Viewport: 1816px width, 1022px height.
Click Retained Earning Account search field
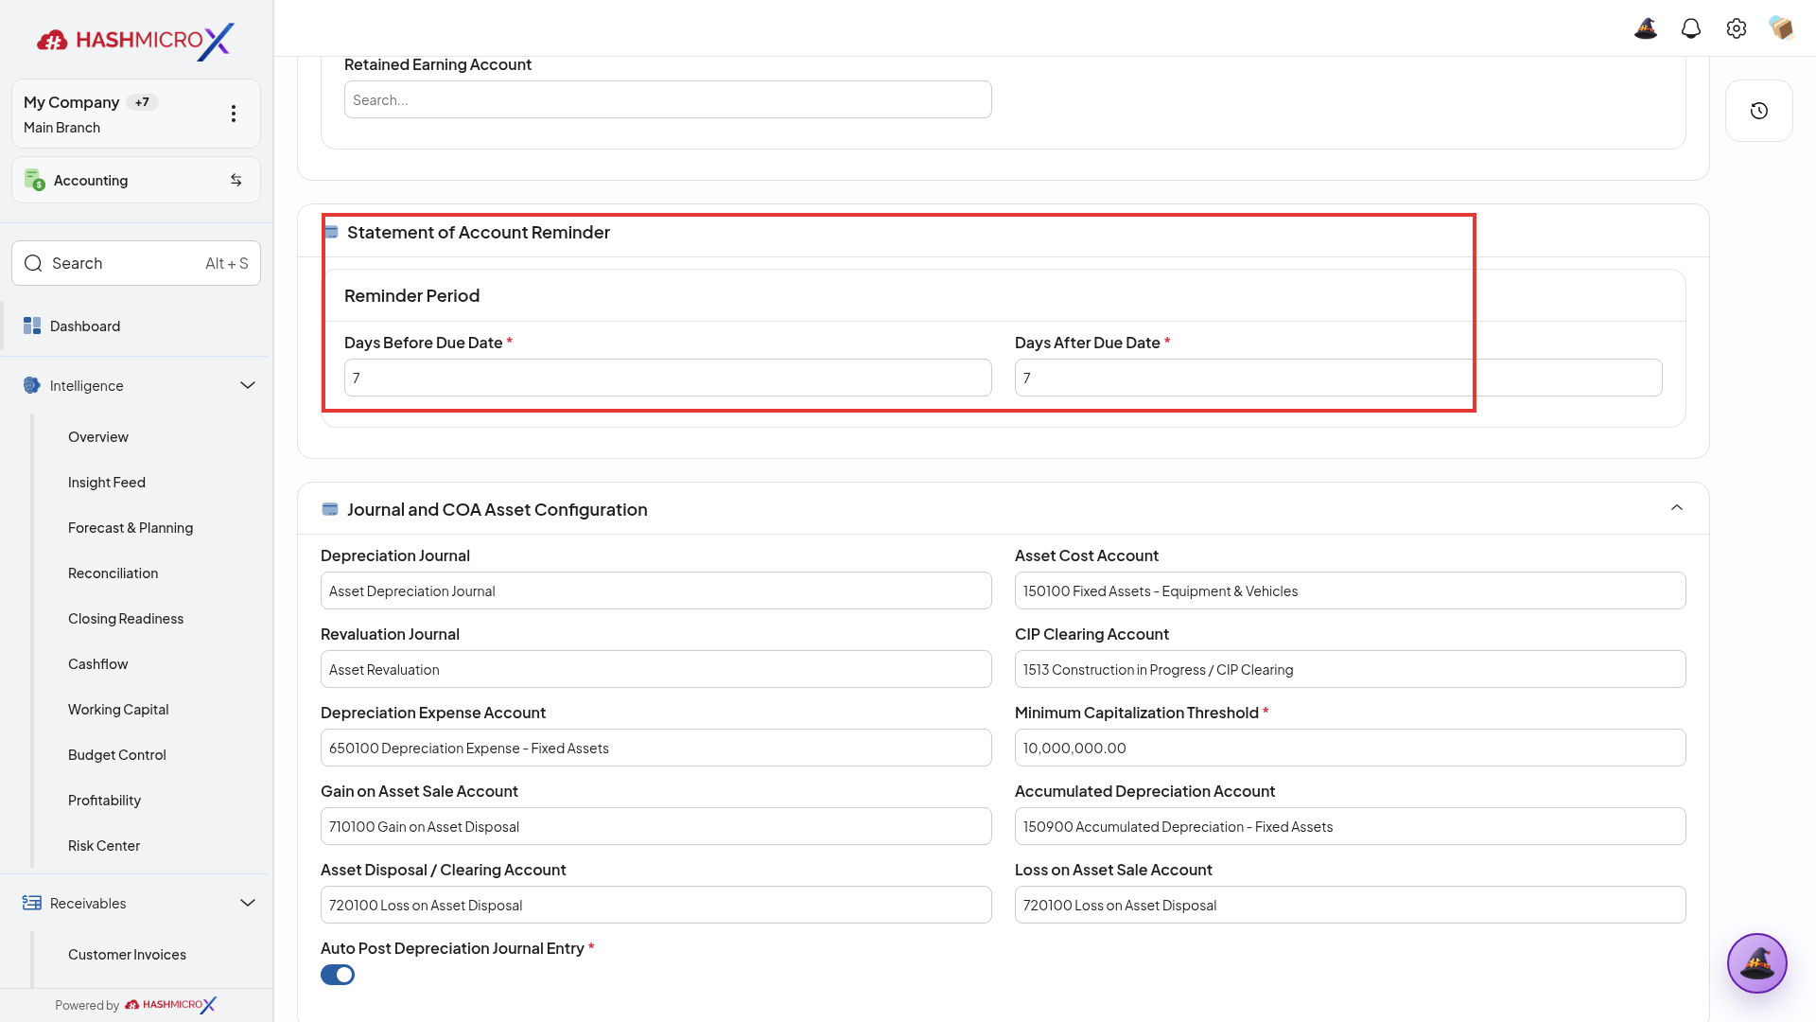click(x=668, y=99)
